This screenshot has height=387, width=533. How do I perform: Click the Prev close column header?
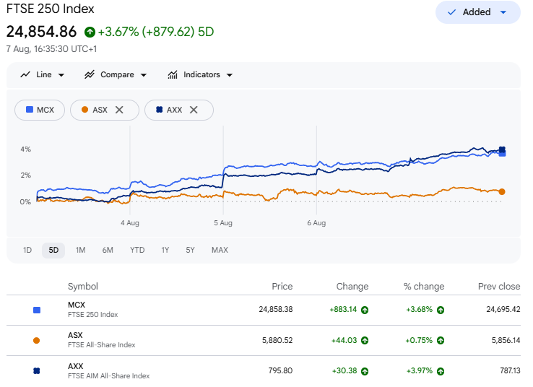point(499,287)
